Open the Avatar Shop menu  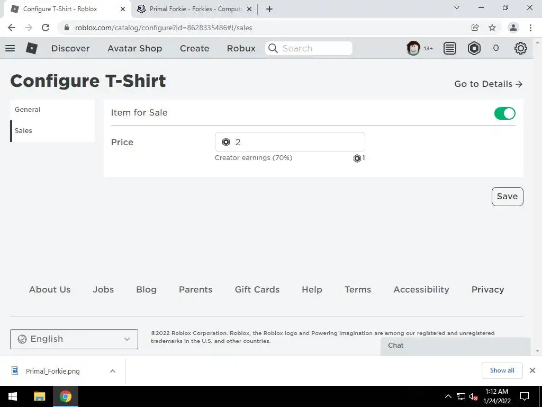(135, 48)
